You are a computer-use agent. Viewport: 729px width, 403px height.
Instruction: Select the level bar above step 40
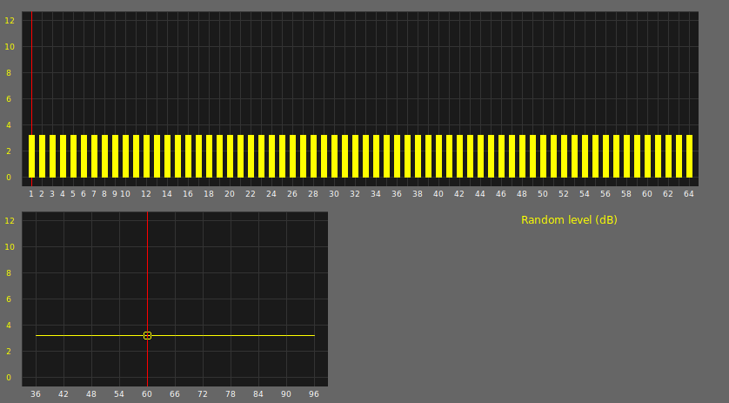coord(438,157)
